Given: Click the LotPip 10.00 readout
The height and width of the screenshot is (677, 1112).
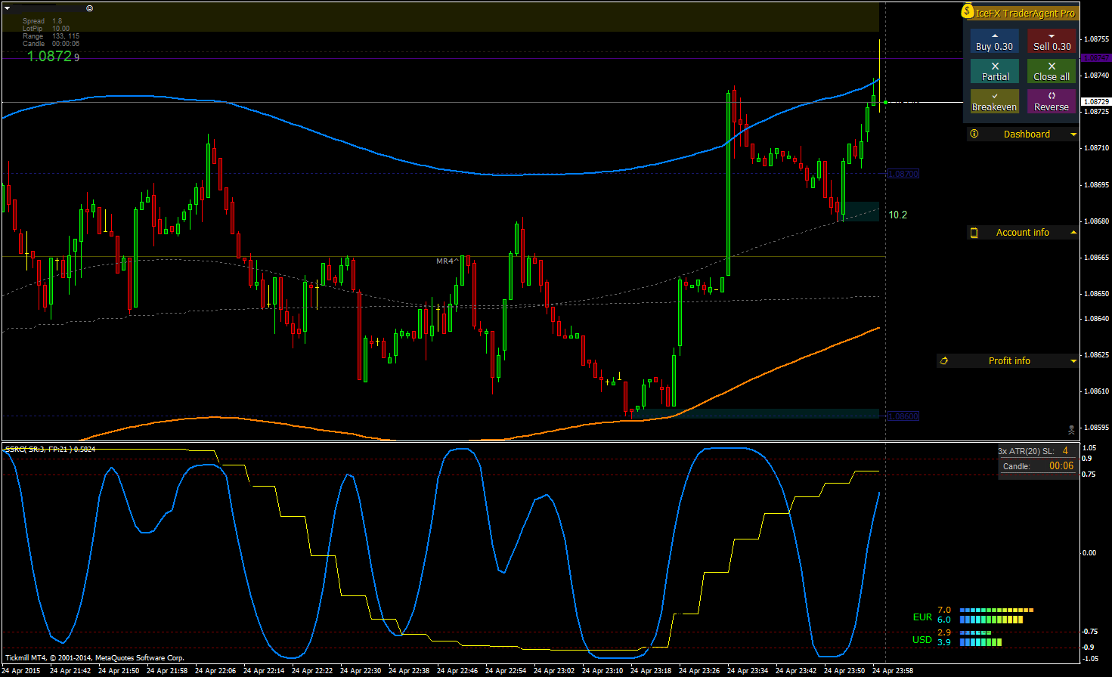Looking at the screenshot, I should [x=46, y=29].
